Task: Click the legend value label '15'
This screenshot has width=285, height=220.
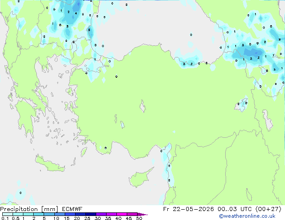Action: [x=67, y=218]
